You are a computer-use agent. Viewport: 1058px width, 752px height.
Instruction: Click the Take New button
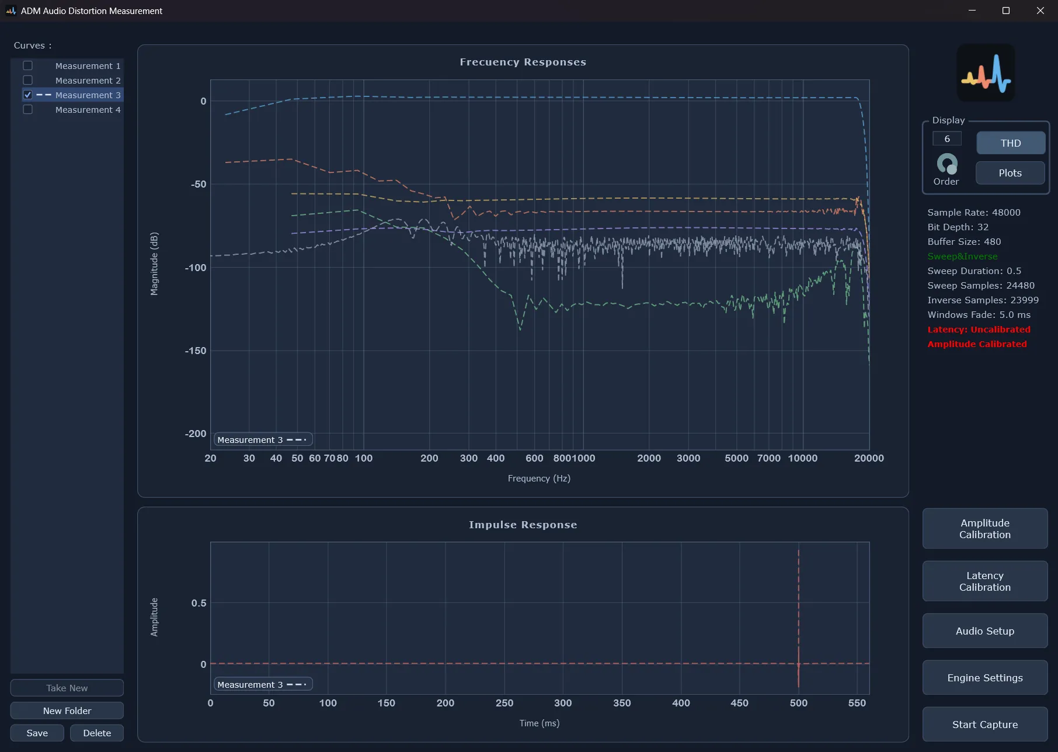[67, 688]
